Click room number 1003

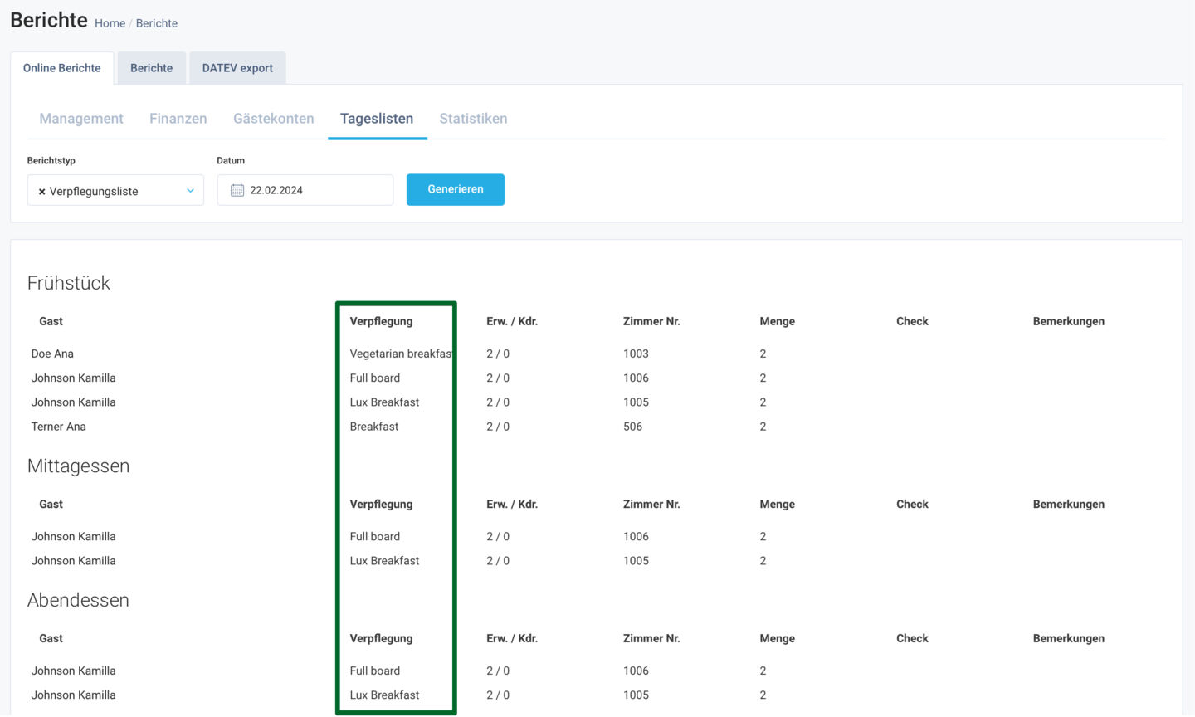636,354
